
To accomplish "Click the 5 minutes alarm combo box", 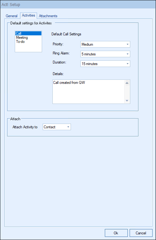I will 105,54.
